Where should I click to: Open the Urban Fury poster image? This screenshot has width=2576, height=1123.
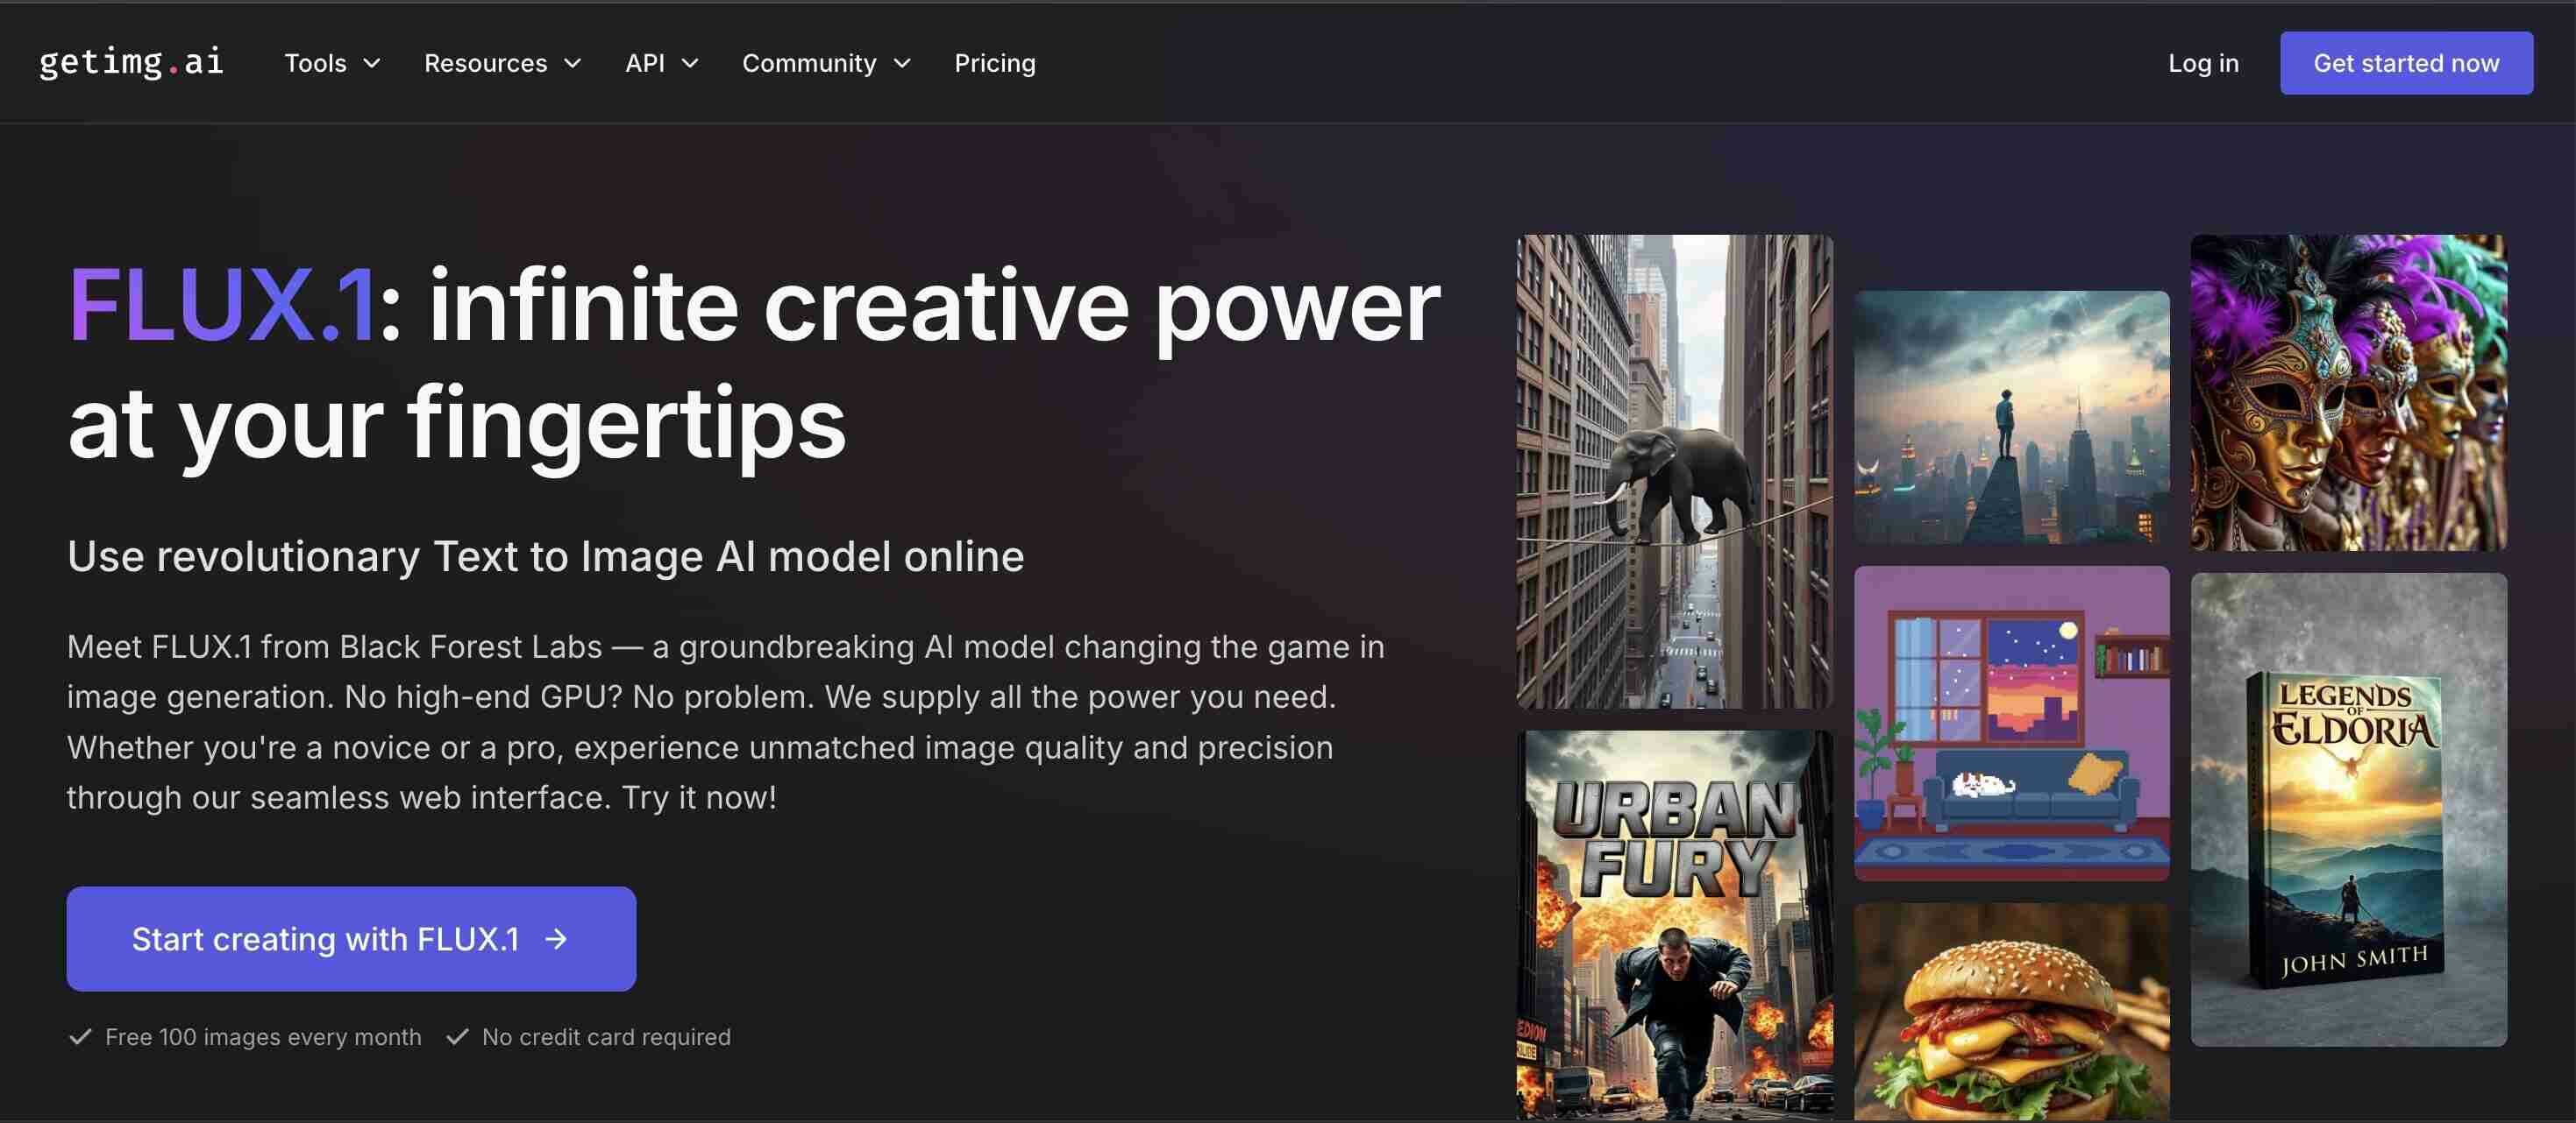pyautogui.click(x=1674, y=924)
